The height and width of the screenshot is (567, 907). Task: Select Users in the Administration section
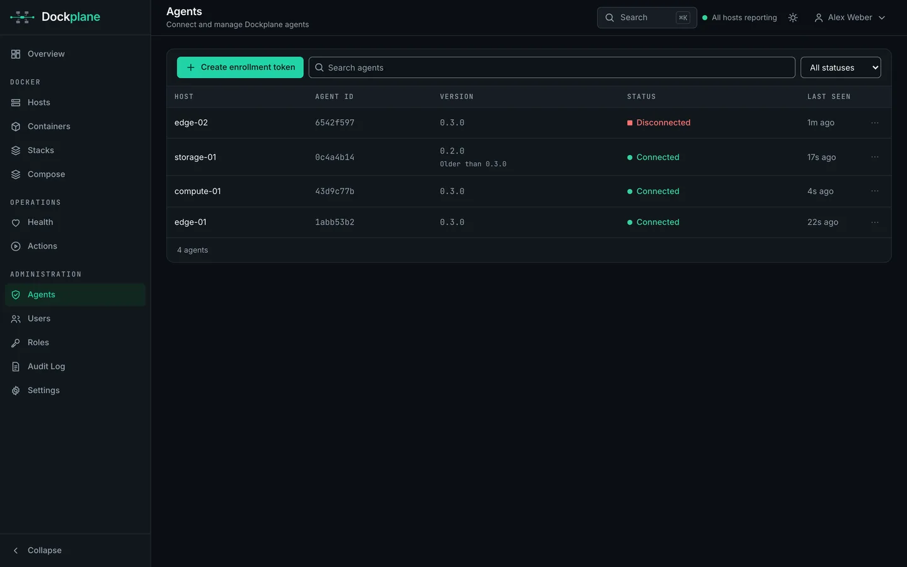tap(76, 319)
